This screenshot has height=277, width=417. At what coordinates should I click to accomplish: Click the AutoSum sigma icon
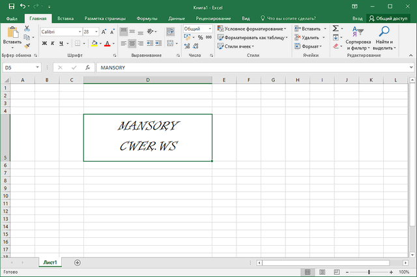pyautogui.click(x=336, y=29)
